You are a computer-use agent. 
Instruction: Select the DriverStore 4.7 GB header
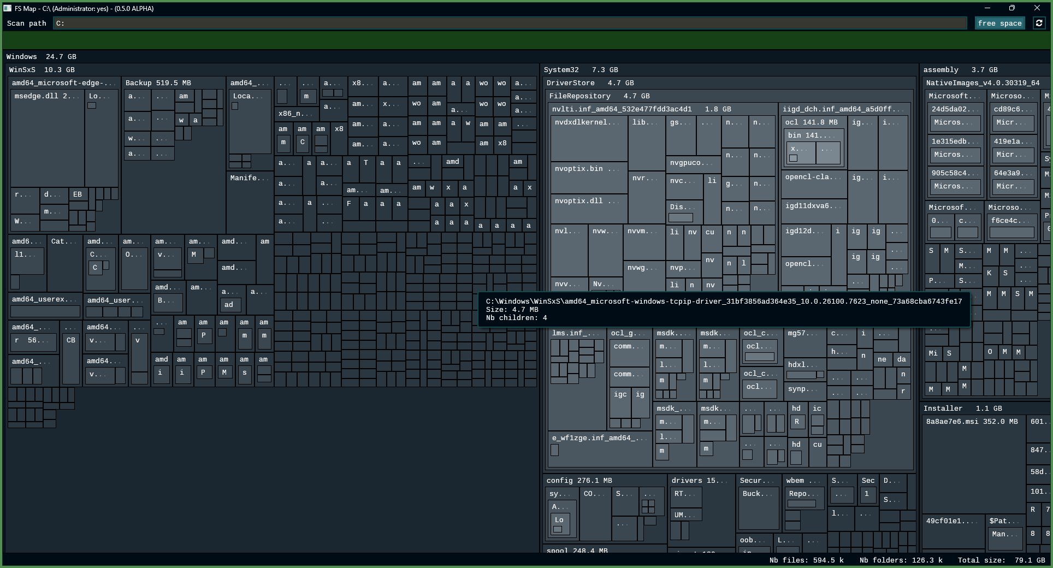coord(590,83)
